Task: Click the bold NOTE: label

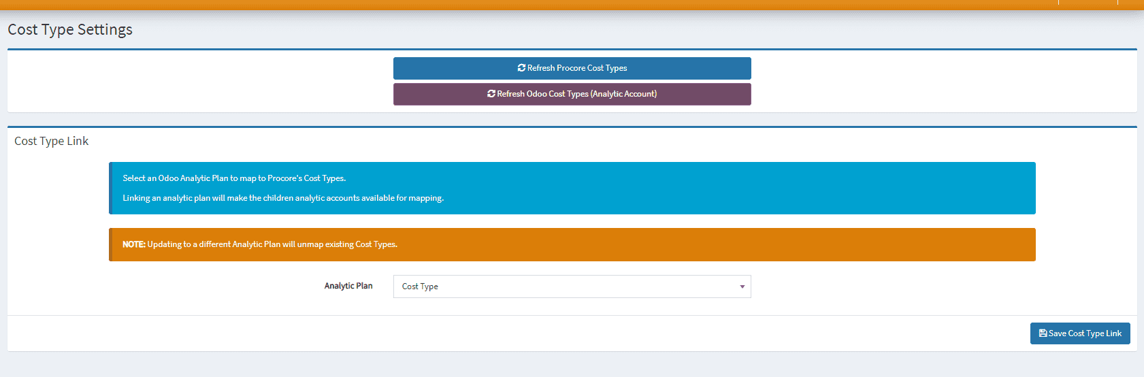Action: [x=134, y=244]
